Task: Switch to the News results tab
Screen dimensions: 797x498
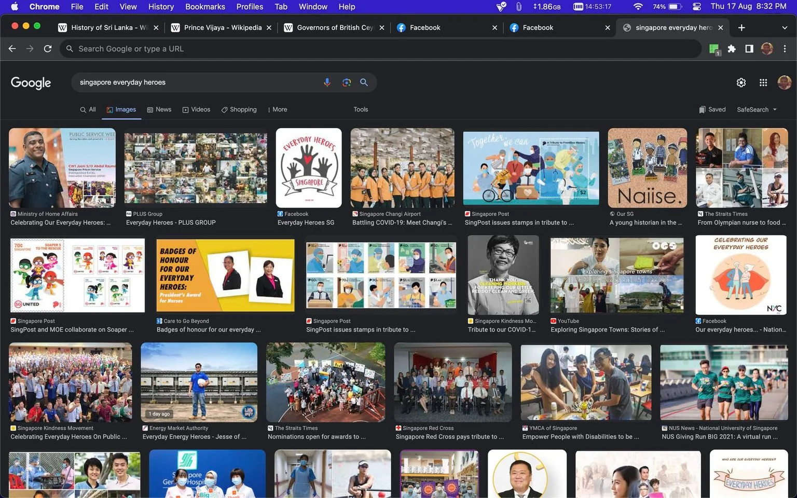Action: point(159,109)
